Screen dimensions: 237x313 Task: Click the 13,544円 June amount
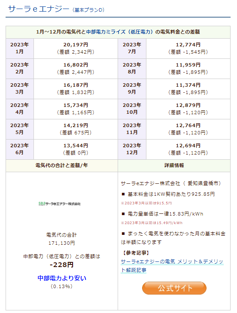tap(76, 146)
